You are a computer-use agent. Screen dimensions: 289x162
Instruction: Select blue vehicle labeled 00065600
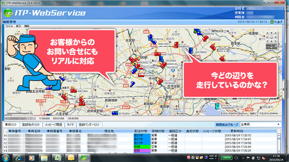point(132,84)
